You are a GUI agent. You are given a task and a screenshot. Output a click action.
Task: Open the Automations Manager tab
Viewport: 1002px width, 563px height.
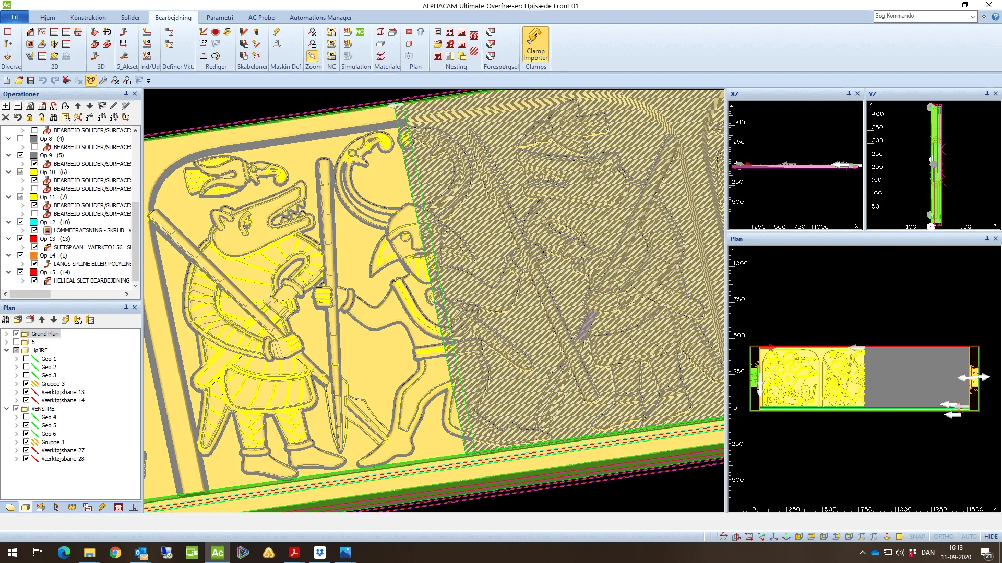tap(320, 17)
